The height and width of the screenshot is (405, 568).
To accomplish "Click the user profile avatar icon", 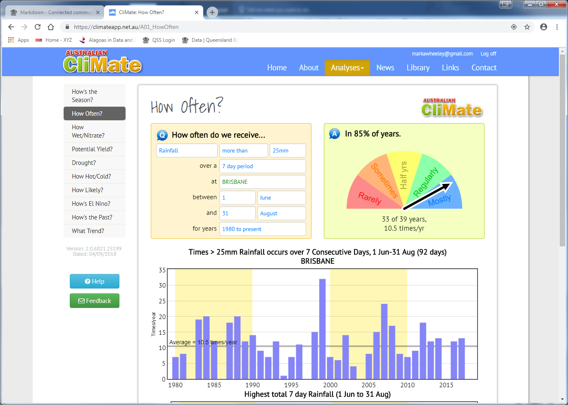I will (x=544, y=27).
